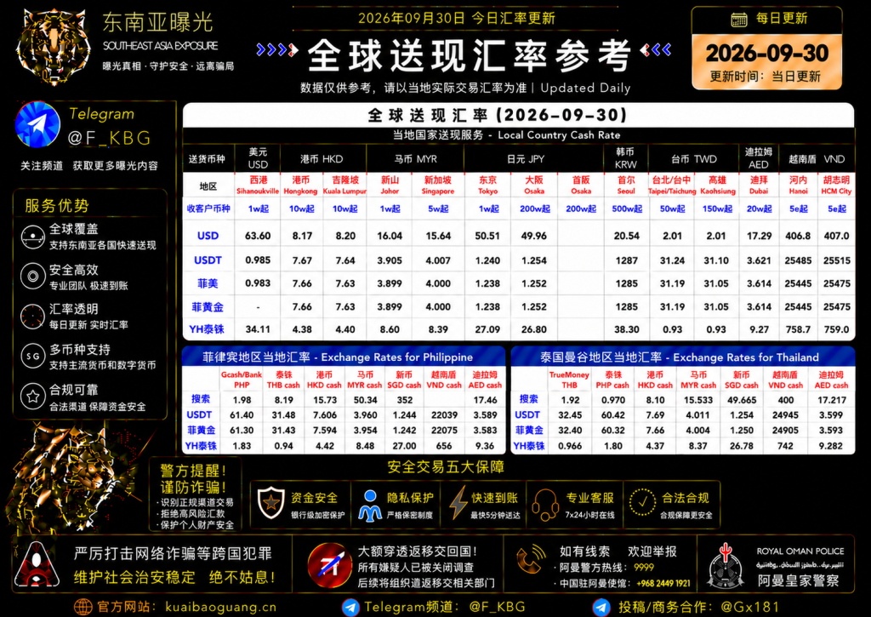Click the Royal Oman Police emblem
This screenshot has height=617, width=871.
click(x=726, y=566)
